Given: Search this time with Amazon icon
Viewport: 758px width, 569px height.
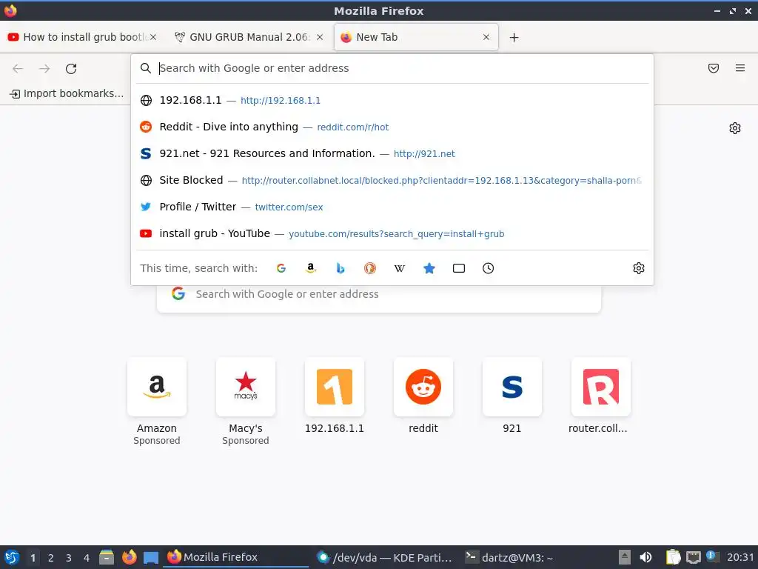Looking at the screenshot, I should point(311,268).
